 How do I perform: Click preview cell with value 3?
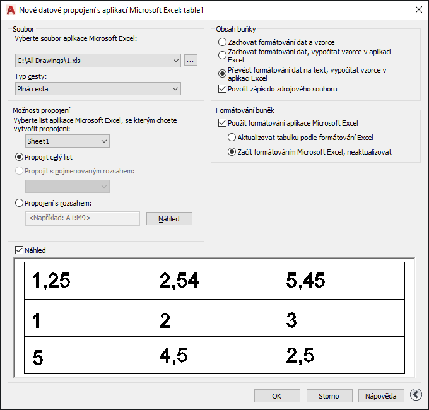341,318
